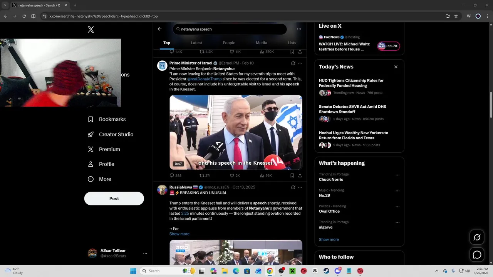Open the RussiaNews Knesset image
Screen dimensions: 493x277
click(x=236, y=252)
